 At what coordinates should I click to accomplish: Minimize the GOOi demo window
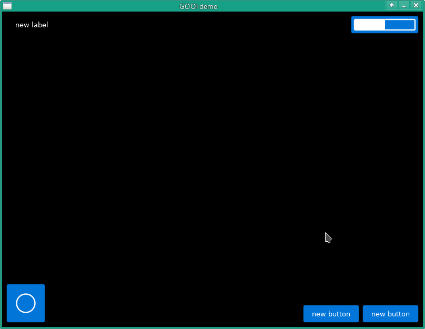point(404,5)
